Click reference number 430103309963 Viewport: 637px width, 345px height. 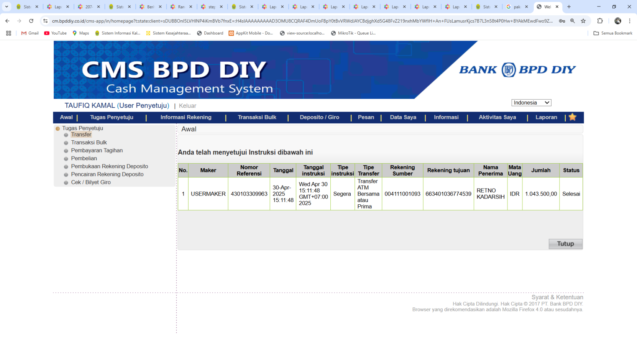tap(249, 194)
